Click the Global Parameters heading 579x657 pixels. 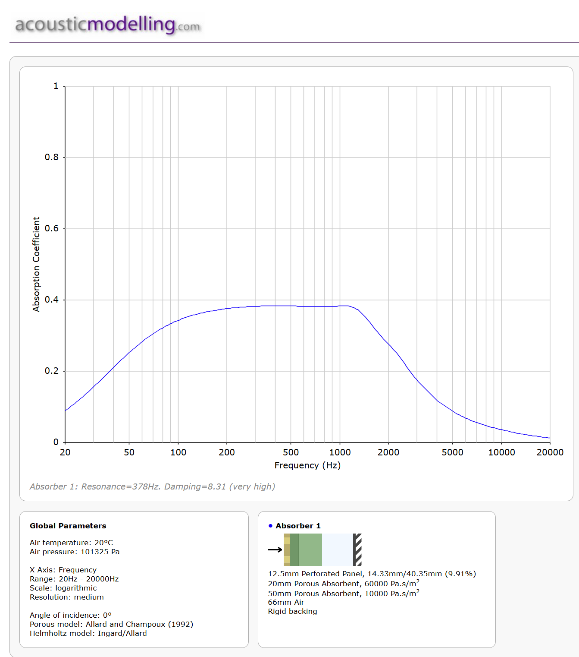[68, 526]
